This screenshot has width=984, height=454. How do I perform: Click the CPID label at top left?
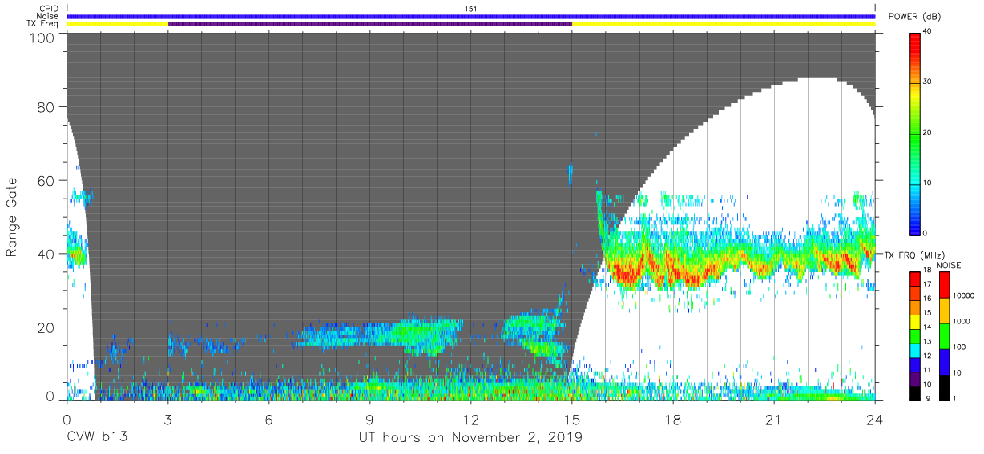coord(50,9)
